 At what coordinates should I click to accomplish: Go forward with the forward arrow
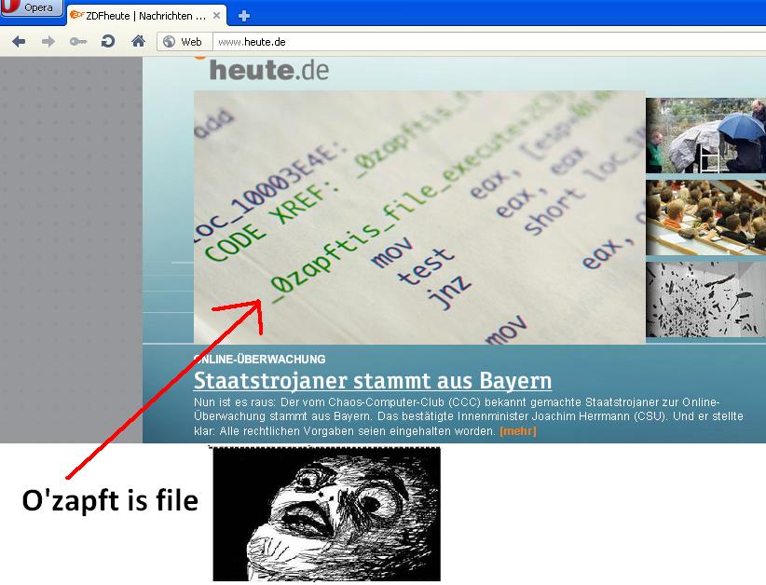point(48,41)
